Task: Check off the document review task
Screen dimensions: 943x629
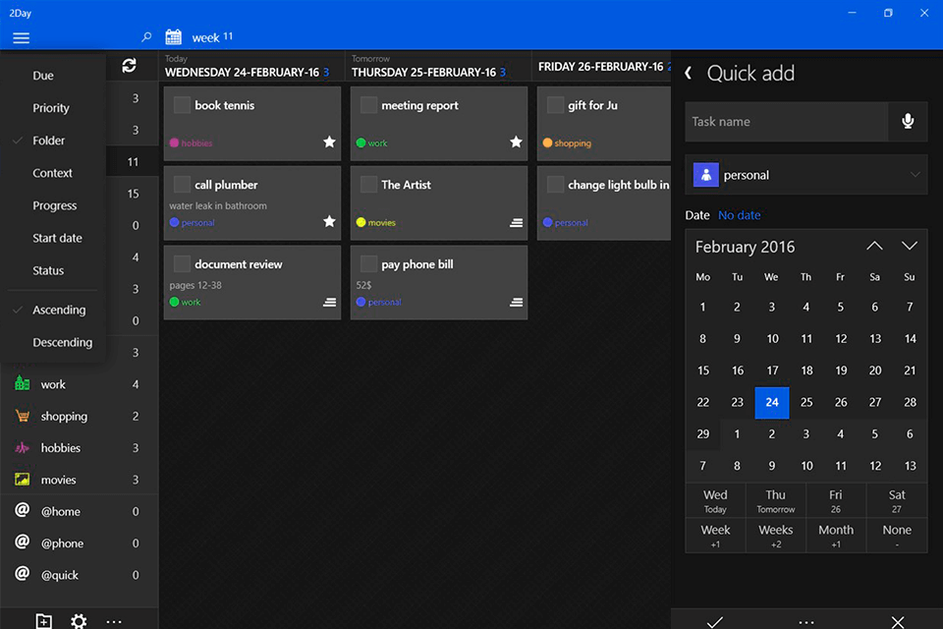Action: pos(182,263)
